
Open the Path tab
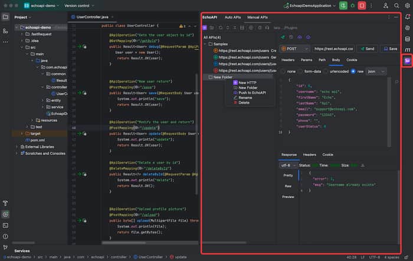[x=322, y=60]
